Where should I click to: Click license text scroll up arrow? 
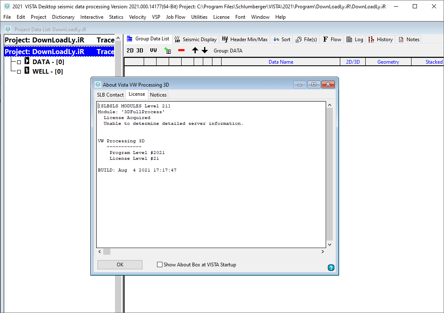click(329, 105)
